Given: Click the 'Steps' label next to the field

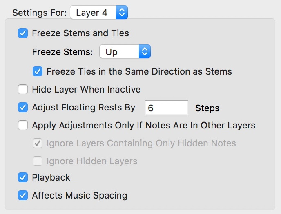Looking at the screenshot, I should (x=207, y=108).
